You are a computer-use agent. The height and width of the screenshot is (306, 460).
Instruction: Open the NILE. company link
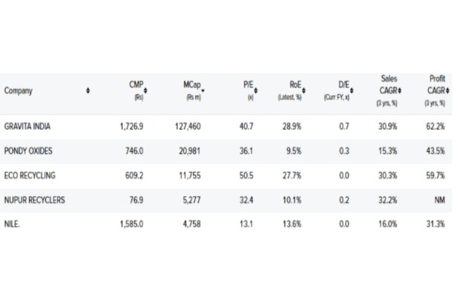point(11,223)
